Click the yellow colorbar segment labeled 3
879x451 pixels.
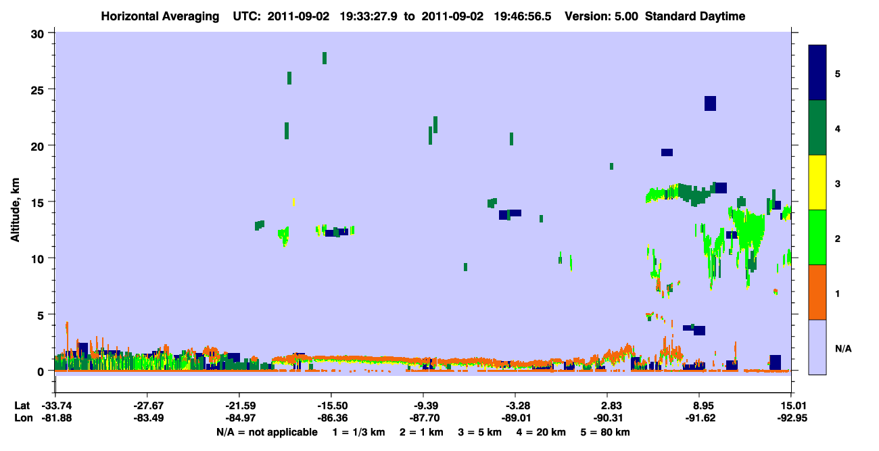817,183
